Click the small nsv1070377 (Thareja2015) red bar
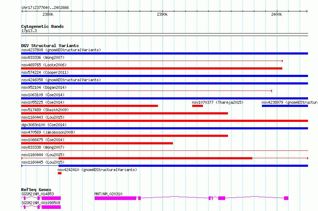The width and height of the screenshot is (318, 211). tap(198, 106)
